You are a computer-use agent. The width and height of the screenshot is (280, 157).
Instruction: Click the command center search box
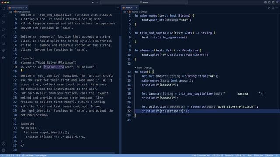tap(144, 3)
